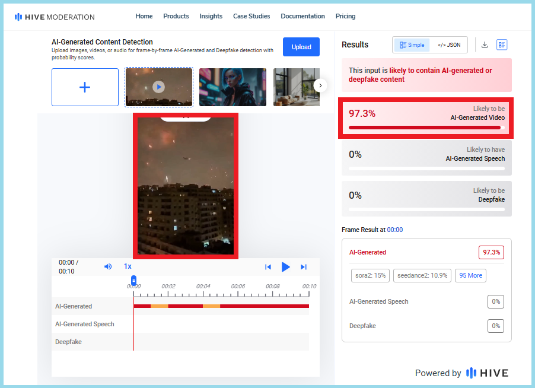
Task: Expand the 95 More models list
Action: coord(471,275)
